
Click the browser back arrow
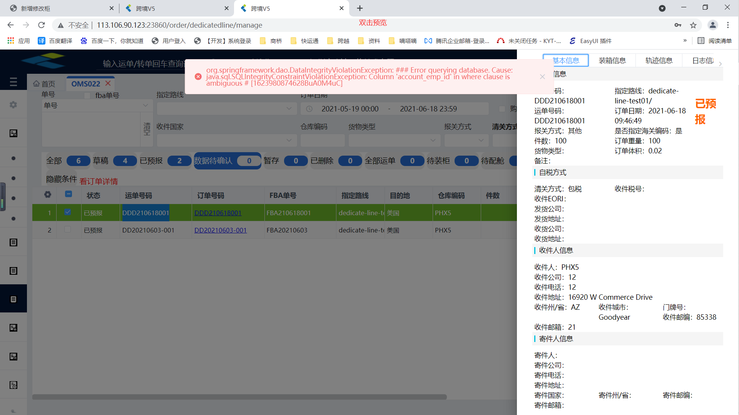(x=10, y=25)
